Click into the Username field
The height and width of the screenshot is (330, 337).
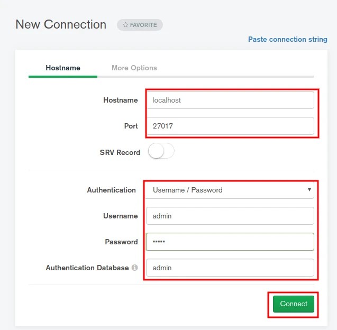[230, 216]
